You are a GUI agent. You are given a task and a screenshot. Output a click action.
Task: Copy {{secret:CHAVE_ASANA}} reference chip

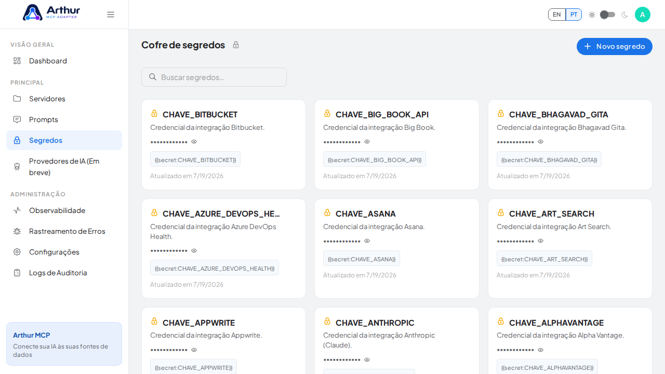click(362, 259)
